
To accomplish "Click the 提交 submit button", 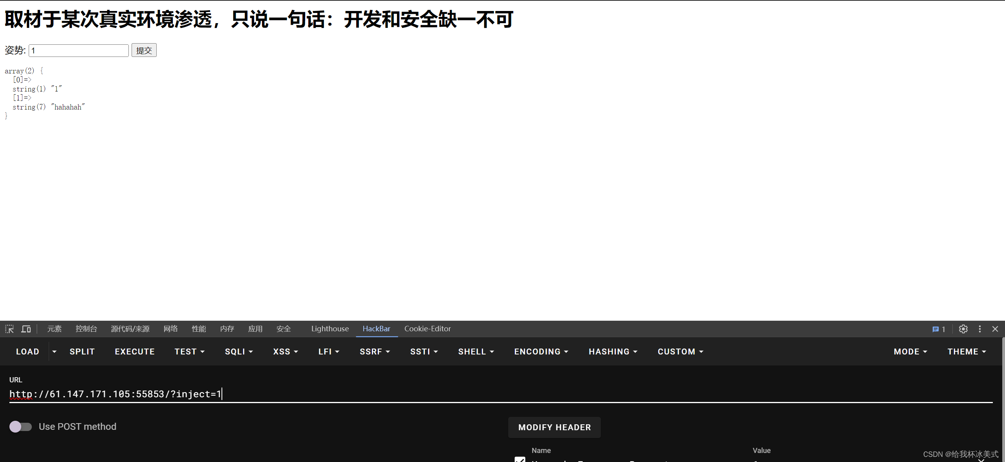I will (x=142, y=50).
